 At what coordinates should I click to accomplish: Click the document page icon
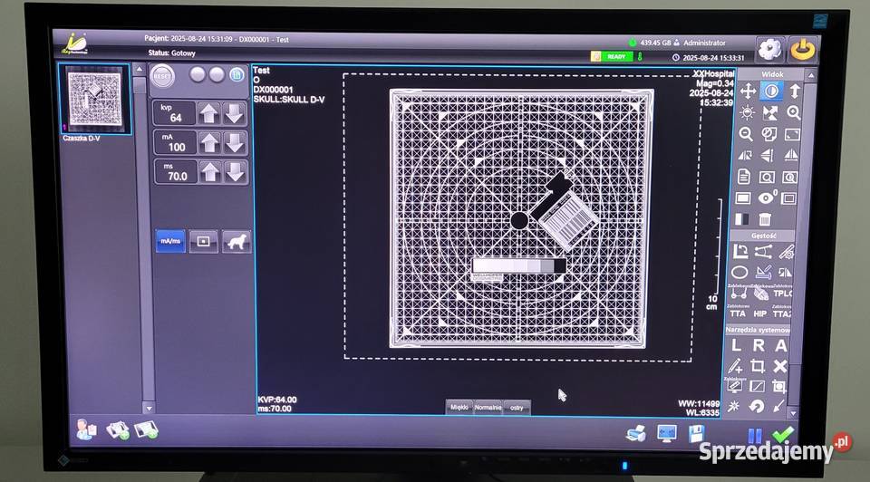tap(744, 177)
